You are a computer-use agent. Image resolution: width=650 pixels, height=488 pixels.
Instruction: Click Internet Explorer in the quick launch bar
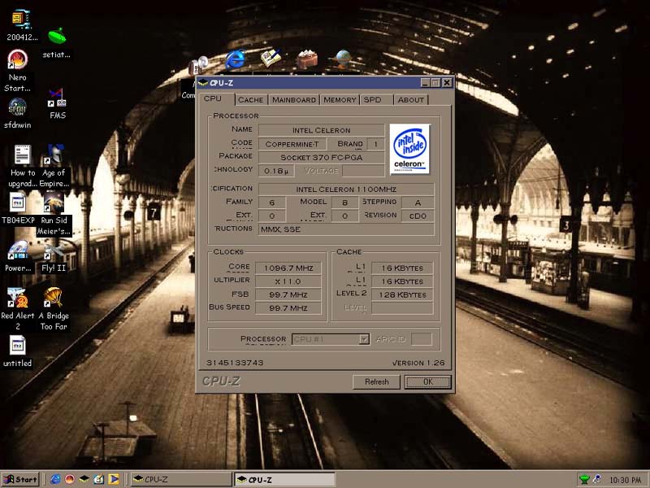(x=55, y=479)
